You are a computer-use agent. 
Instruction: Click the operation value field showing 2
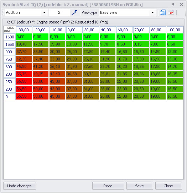coord(59,12)
